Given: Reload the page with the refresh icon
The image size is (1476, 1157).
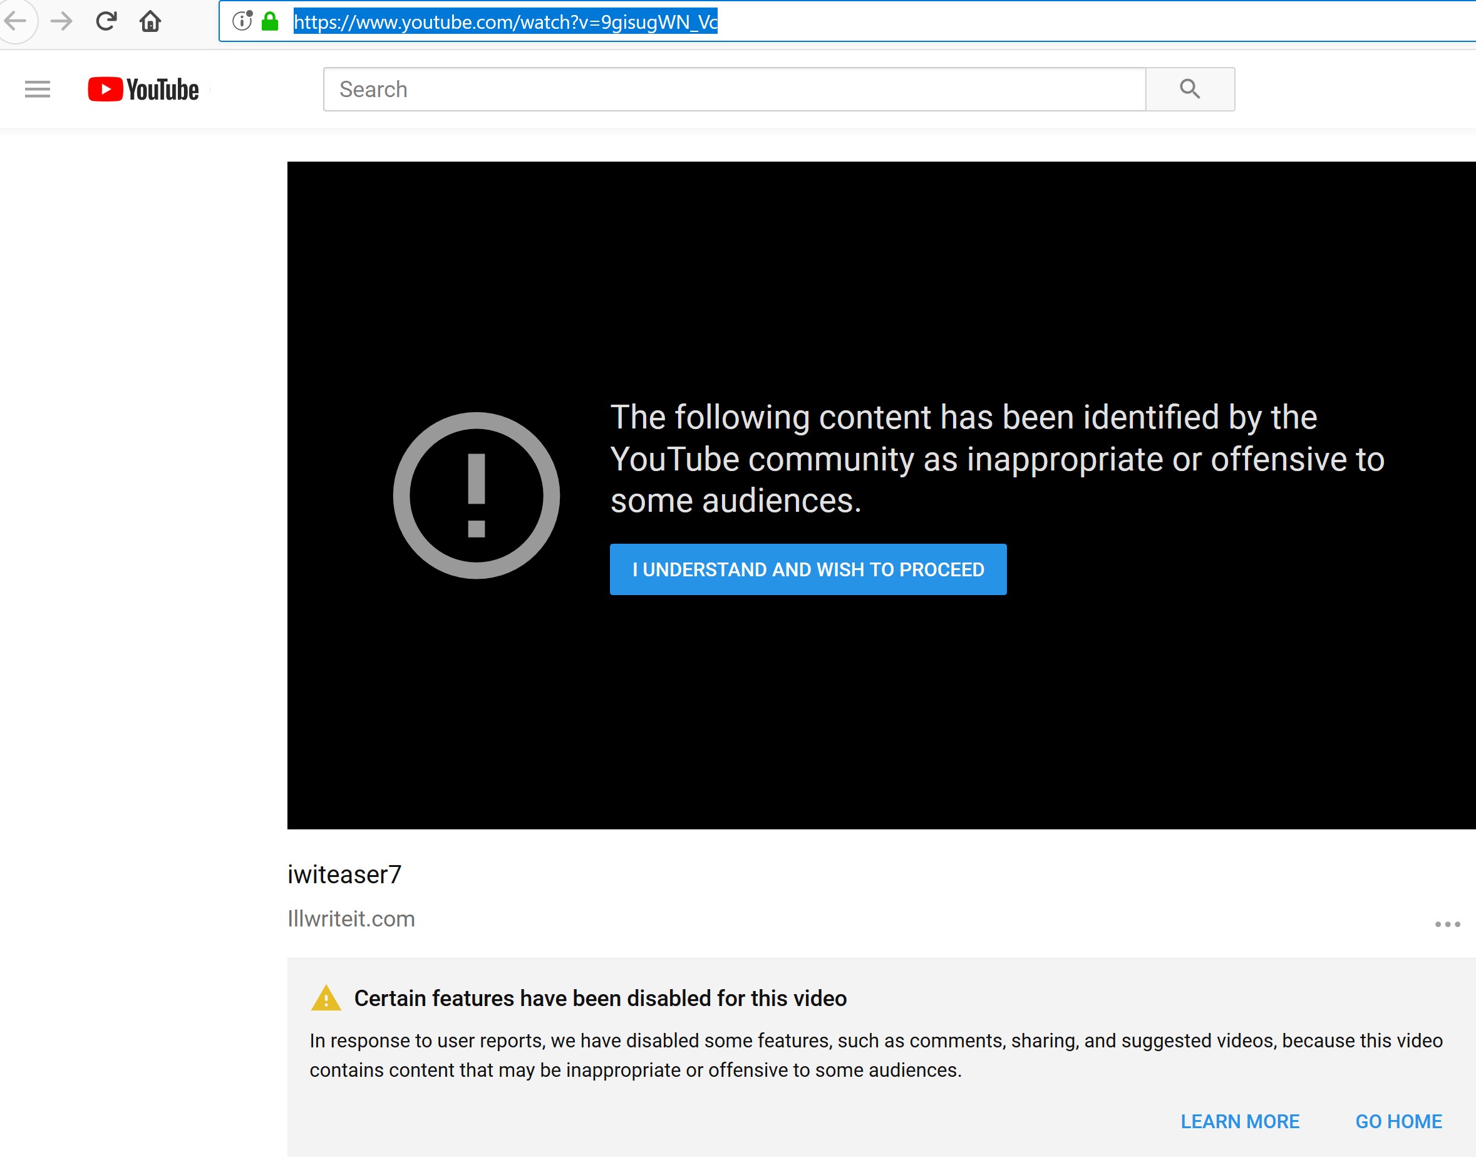Looking at the screenshot, I should coord(106,21).
